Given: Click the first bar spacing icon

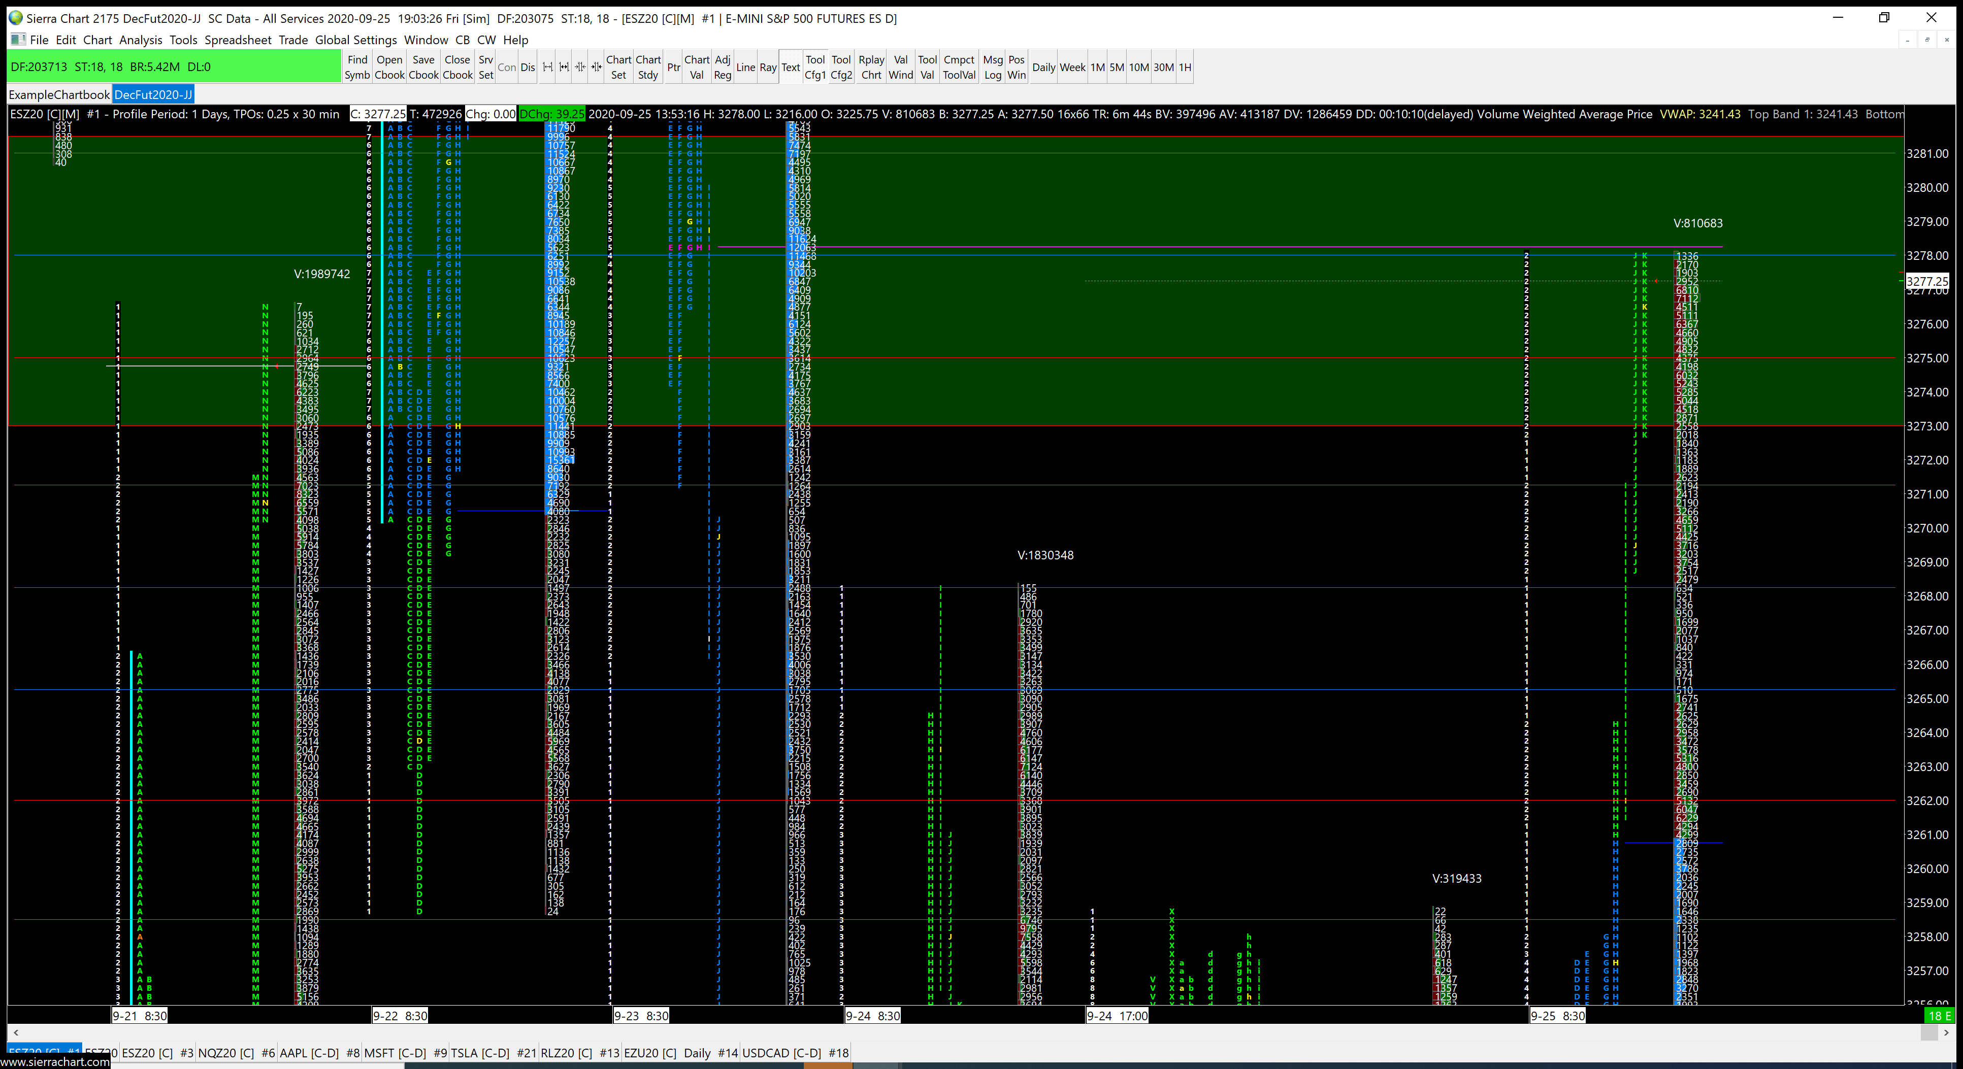Looking at the screenshot, I should pyautogui.click(x=547, y=67).
